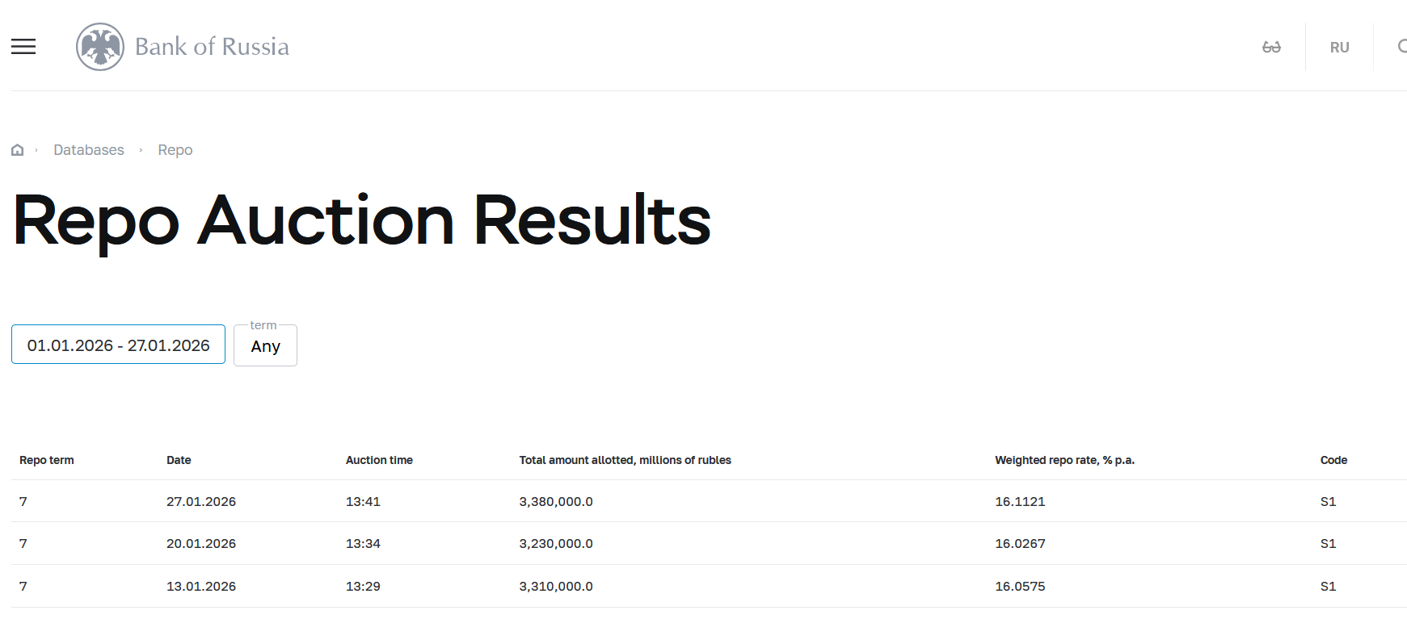Open search using the magnifier icon
The width and height of the screenshot is (1407, 623).
point(1401,47)
